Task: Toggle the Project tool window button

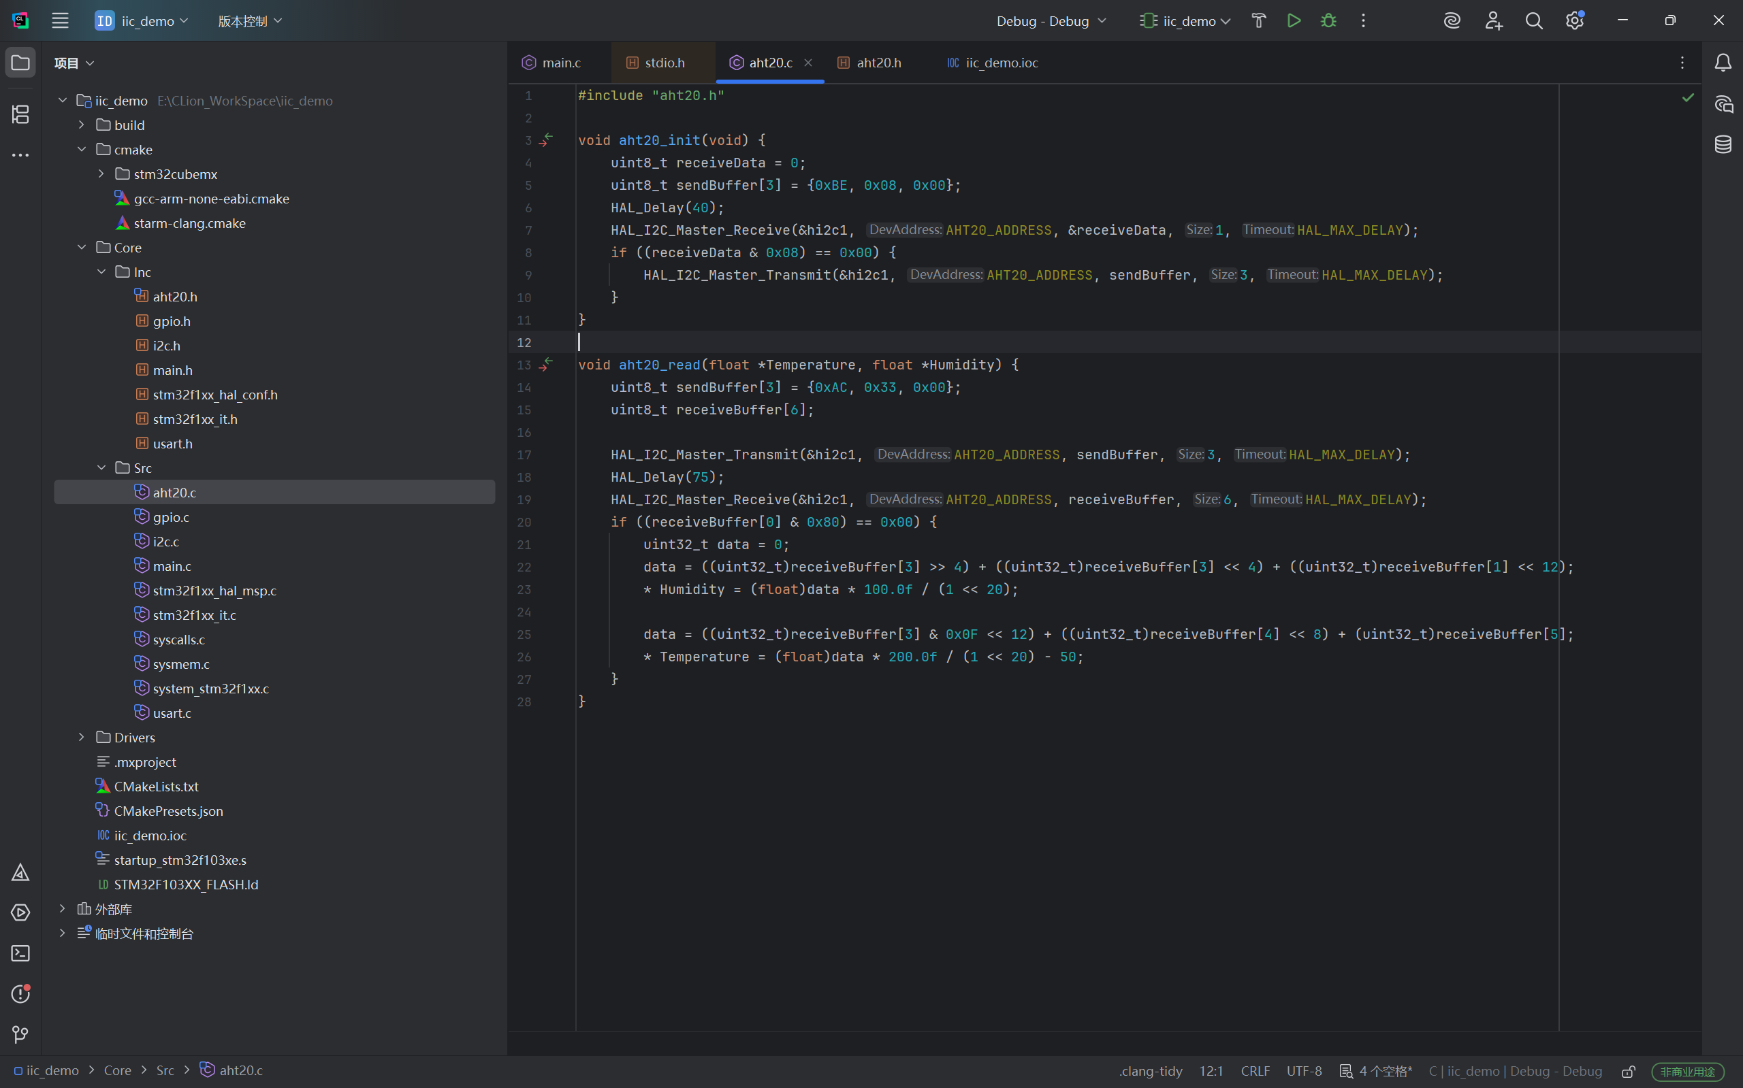Action: [x=20, y=63]
